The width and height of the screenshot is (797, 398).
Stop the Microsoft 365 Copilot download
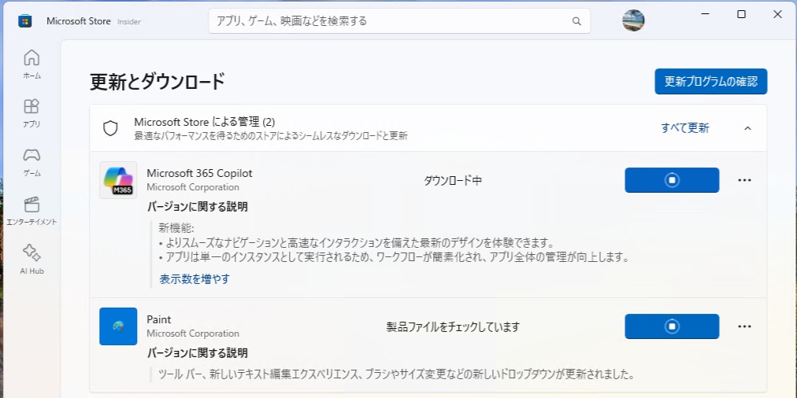tap(672, 180)
